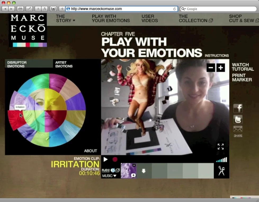Remove clip using minus on the thumbnail
Screen dimensions: 259x202
click(134, 165)
